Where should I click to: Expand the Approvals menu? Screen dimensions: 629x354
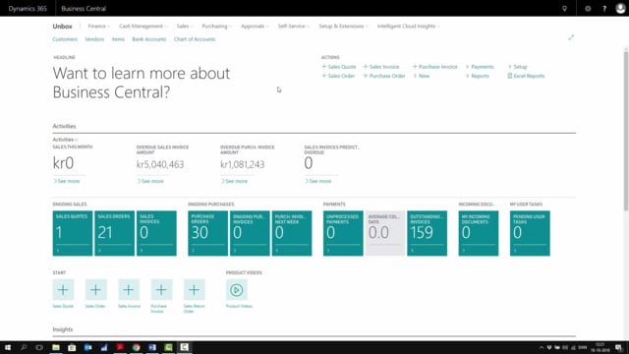[255, 27]
